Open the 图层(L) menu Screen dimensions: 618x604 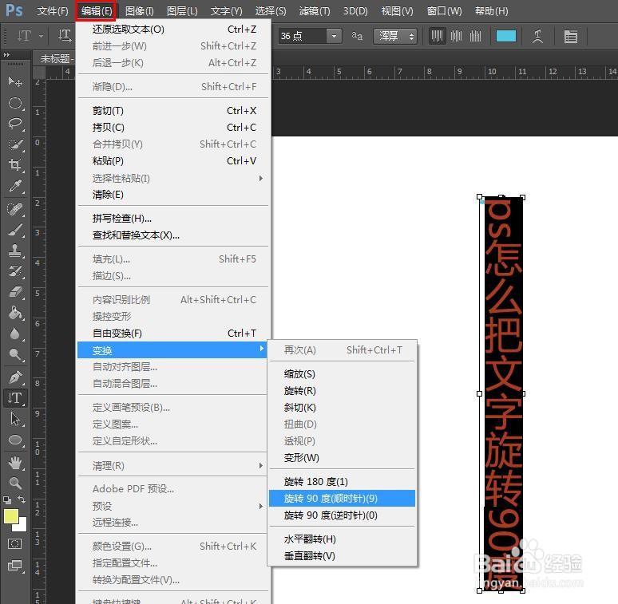[x=182, y=11]
